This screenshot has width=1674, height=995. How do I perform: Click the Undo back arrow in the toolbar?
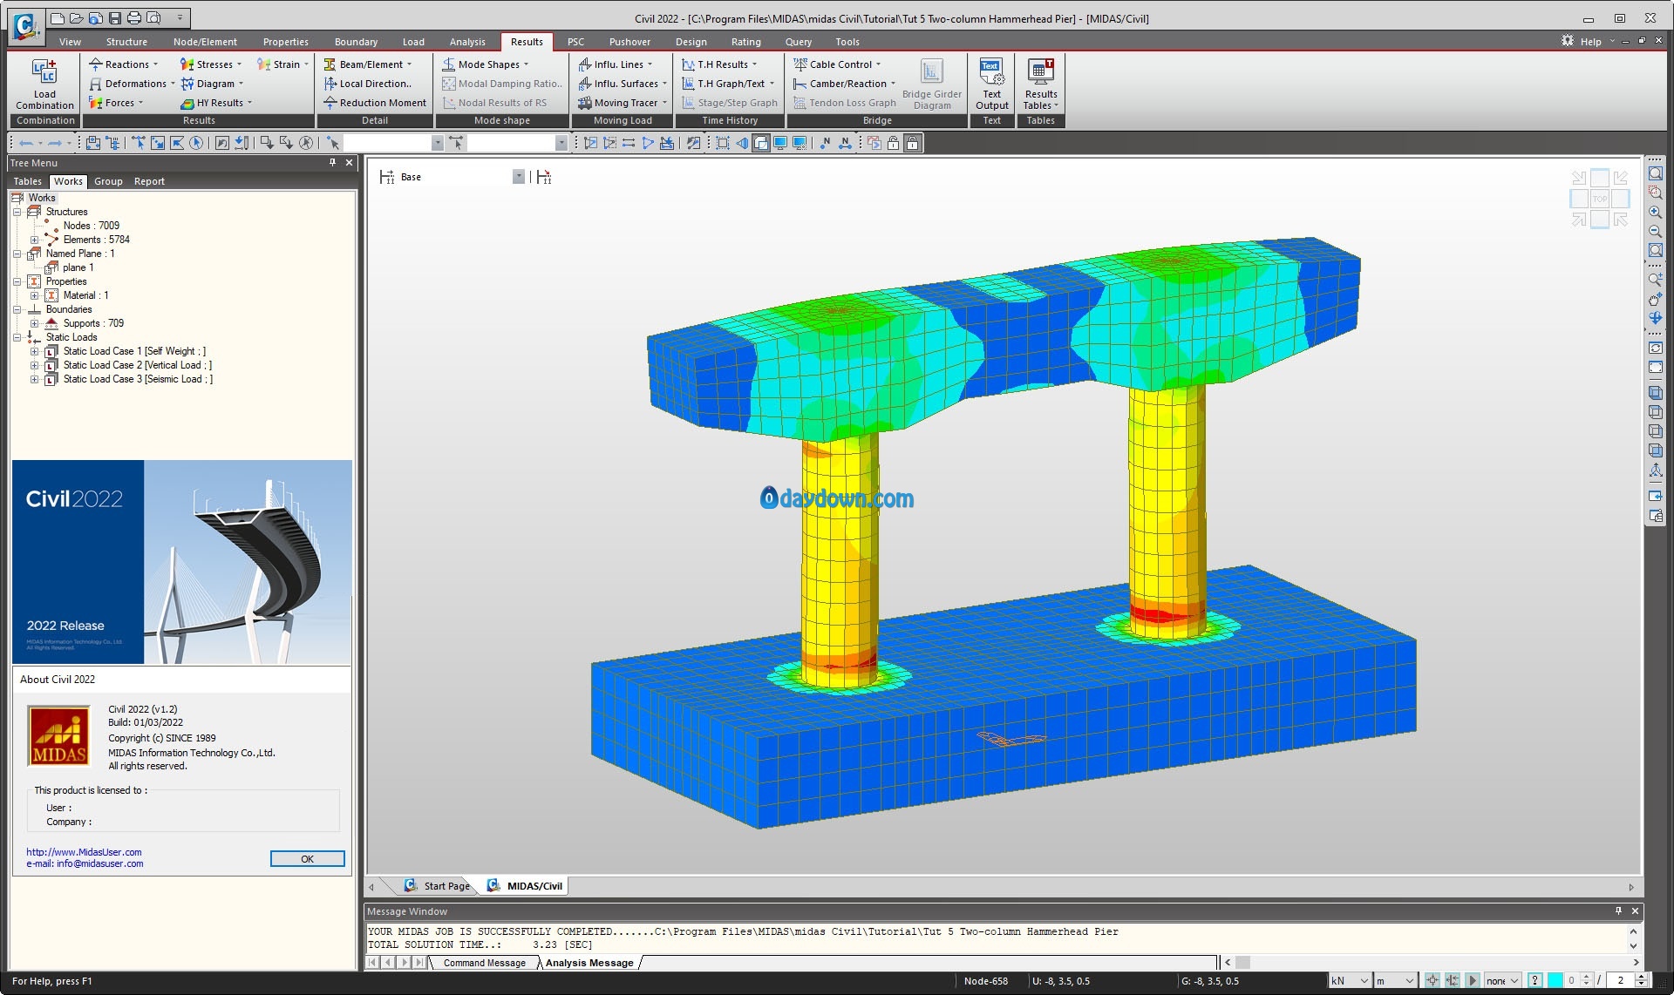point(26,143)
